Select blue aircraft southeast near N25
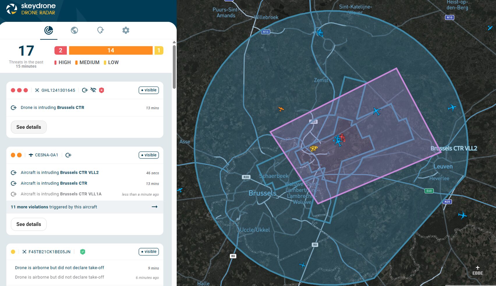Screen dimensions: 496x286 [462, 215]
